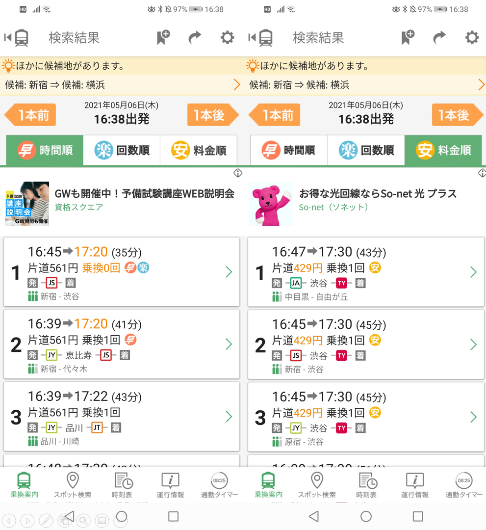
Task: Tap the ad info icon above GW advertisement
Action: pyautogui.click(x=238, y=173)
